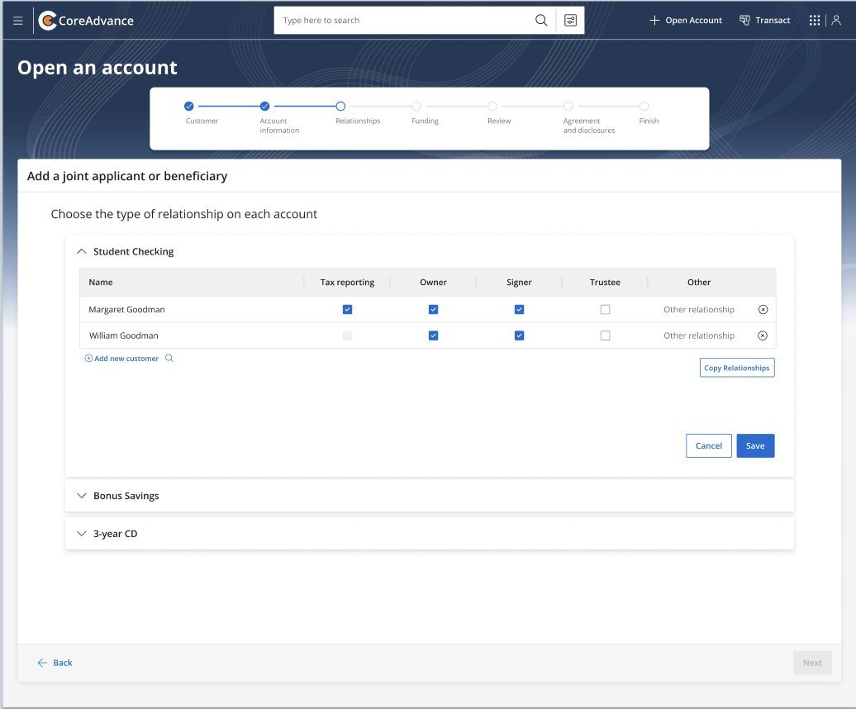This screenshot has height=709, width=856.
Task: Expand the 3-year CD section
Action: click(x=81, y=534)
